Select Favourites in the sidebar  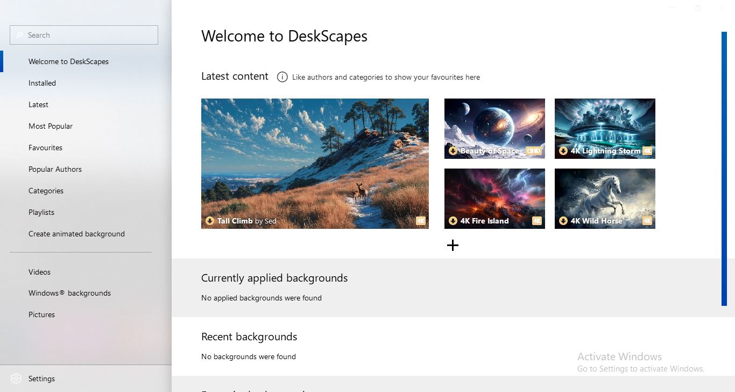[45, 148]
